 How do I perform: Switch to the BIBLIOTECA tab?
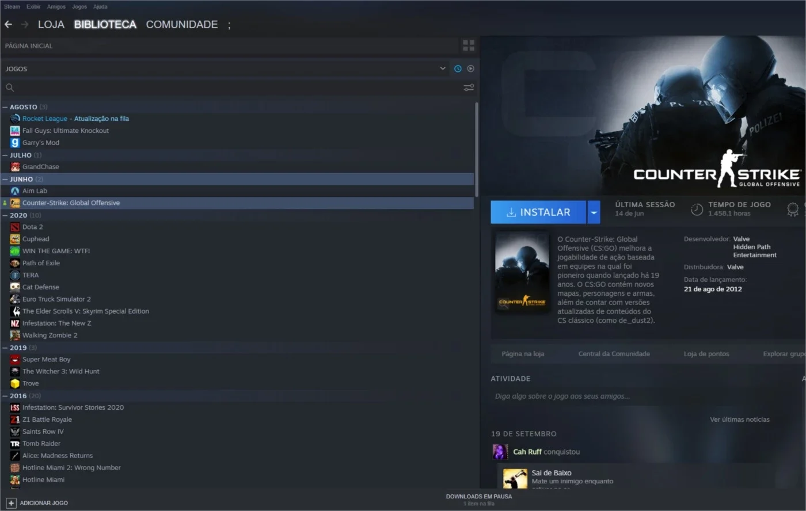coord(105,24)
